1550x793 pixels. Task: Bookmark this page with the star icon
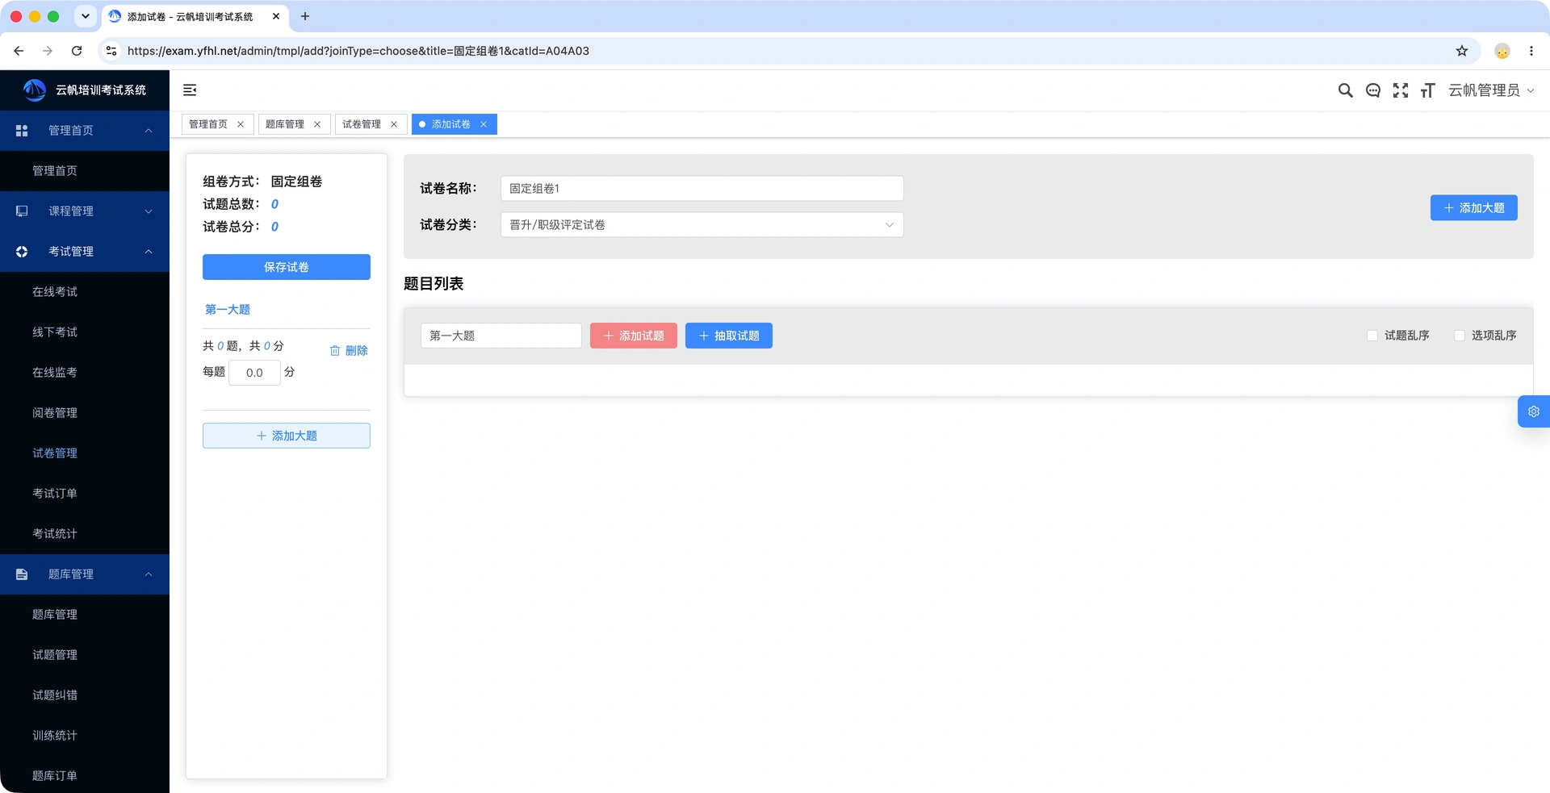[x=1461, y=51]
